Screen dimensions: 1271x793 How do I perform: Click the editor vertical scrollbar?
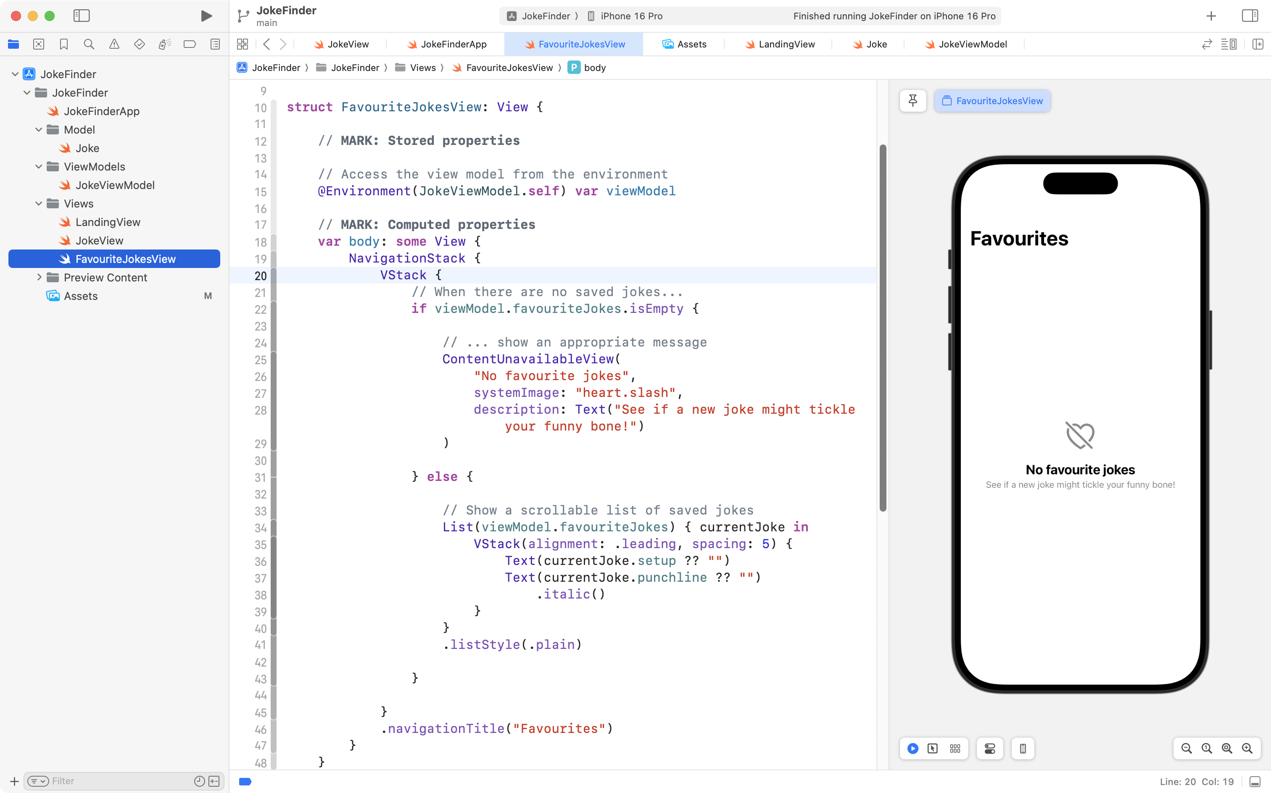pos(883,327)
